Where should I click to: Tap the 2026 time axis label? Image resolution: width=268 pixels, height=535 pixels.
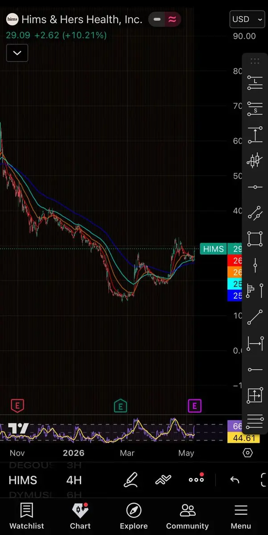[74, 453]
